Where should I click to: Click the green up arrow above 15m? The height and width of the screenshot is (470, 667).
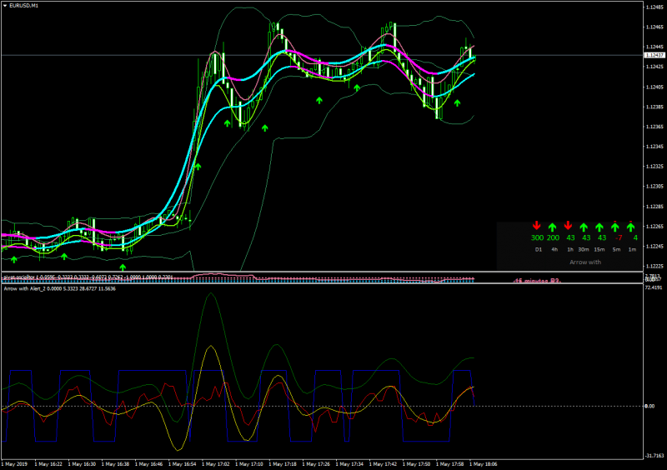point(599,227)
